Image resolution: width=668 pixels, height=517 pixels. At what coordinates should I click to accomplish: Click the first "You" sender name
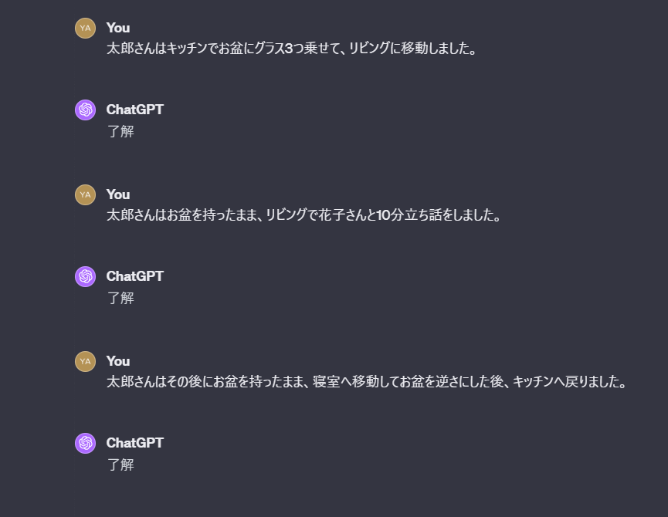118,28
